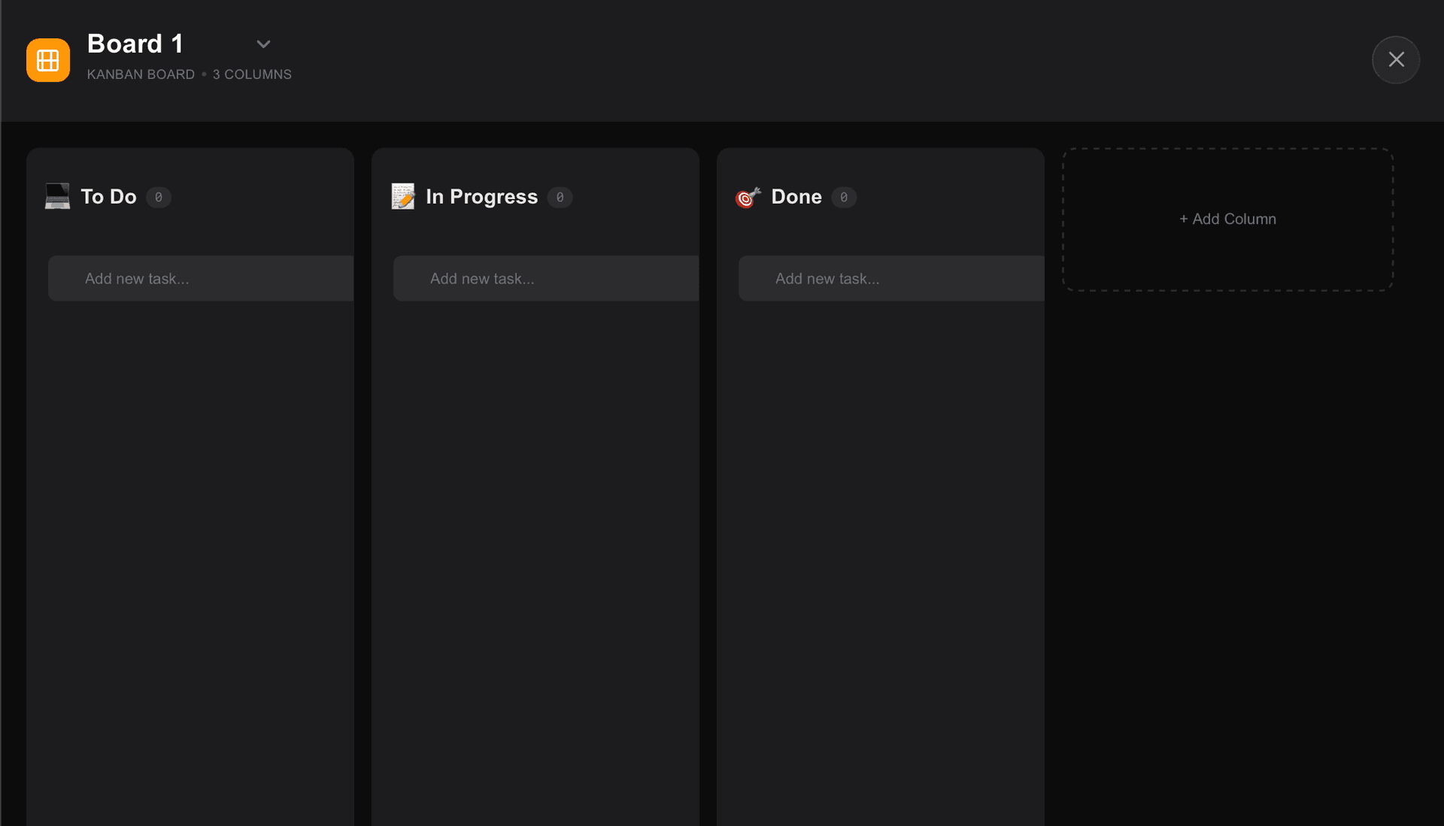Click the In Progress add task field

click(x=546, y=278)
